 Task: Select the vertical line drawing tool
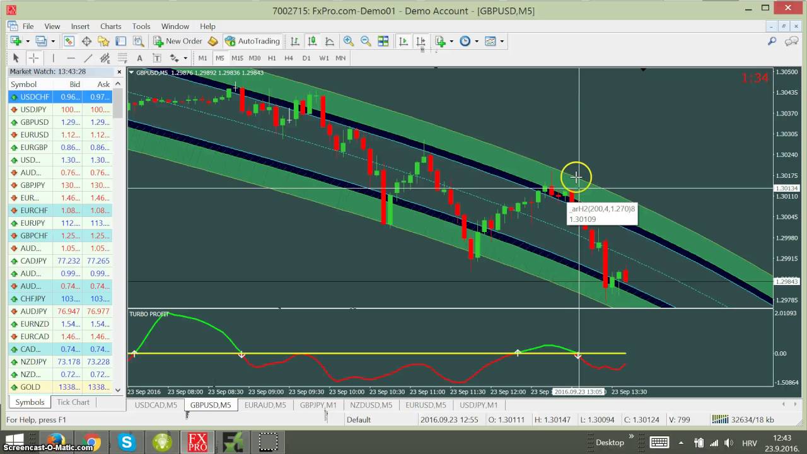[x=54, y=58]
